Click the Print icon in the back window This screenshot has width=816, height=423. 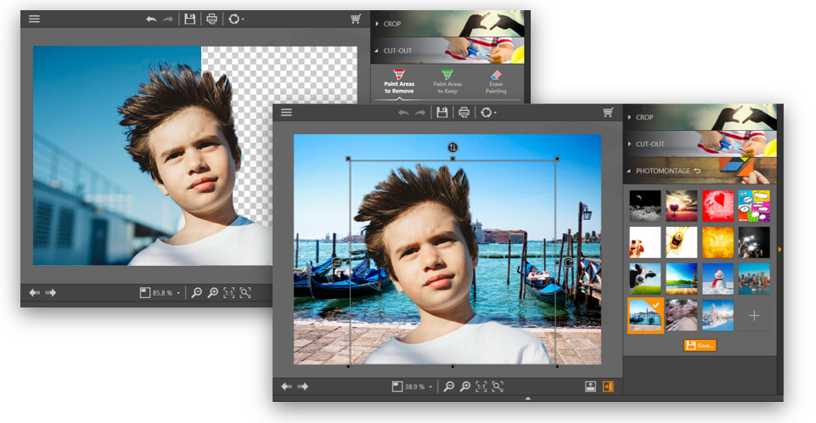211,20
